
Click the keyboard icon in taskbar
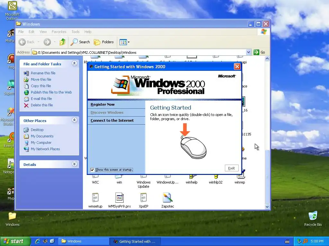[287, 242]
